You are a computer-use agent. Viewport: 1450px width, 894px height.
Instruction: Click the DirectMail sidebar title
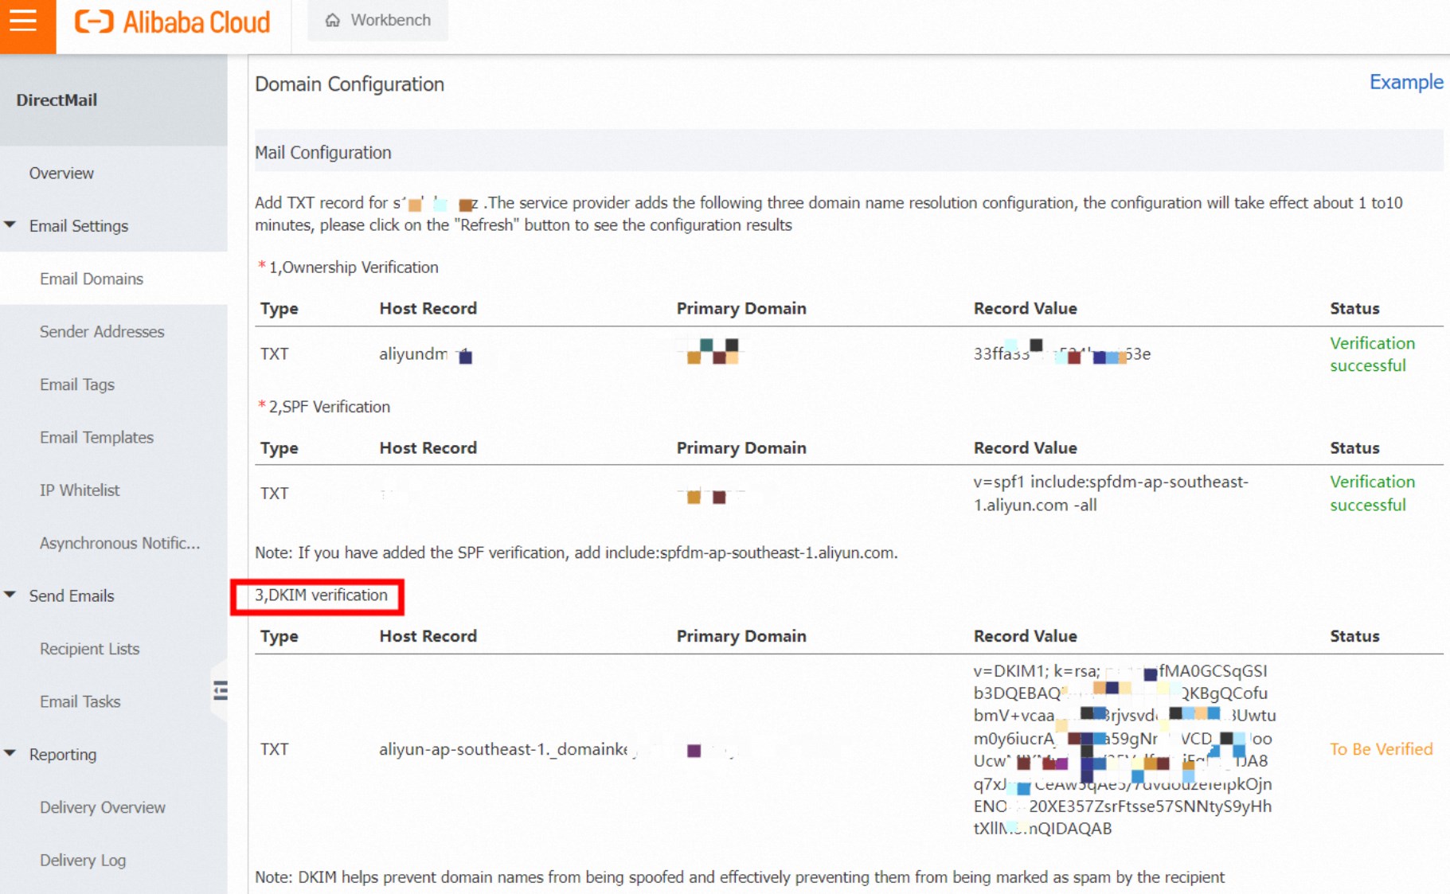pyautogui.click(x=57, y=100)
